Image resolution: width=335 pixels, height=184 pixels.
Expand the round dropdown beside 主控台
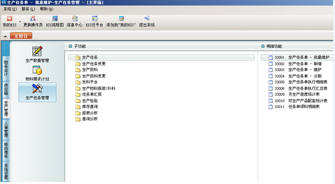tap(5, 36)
